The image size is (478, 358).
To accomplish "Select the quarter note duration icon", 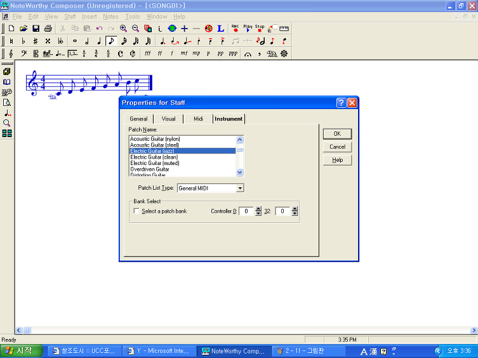I will [99, 41].
